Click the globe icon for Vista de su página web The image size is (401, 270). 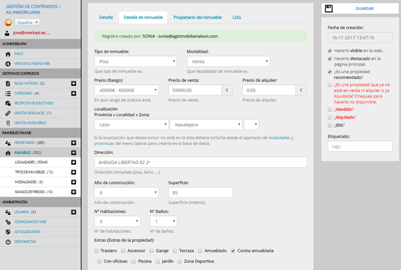(x=8, y=64)
